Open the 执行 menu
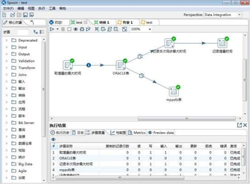The height and width of the screenshot is (184, 250). (42, 9)
